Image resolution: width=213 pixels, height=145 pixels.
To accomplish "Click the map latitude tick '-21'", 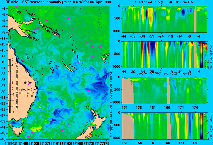I will point(3,68).
